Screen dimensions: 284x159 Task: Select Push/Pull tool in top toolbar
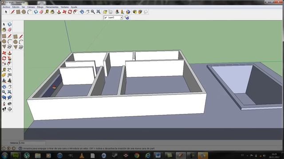click(x=59, y=12)
